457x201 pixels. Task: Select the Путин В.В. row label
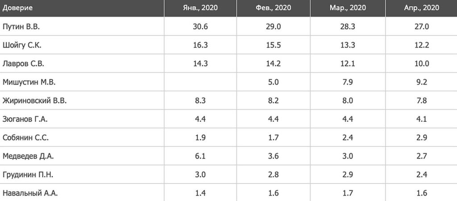(x=21, y=27)
